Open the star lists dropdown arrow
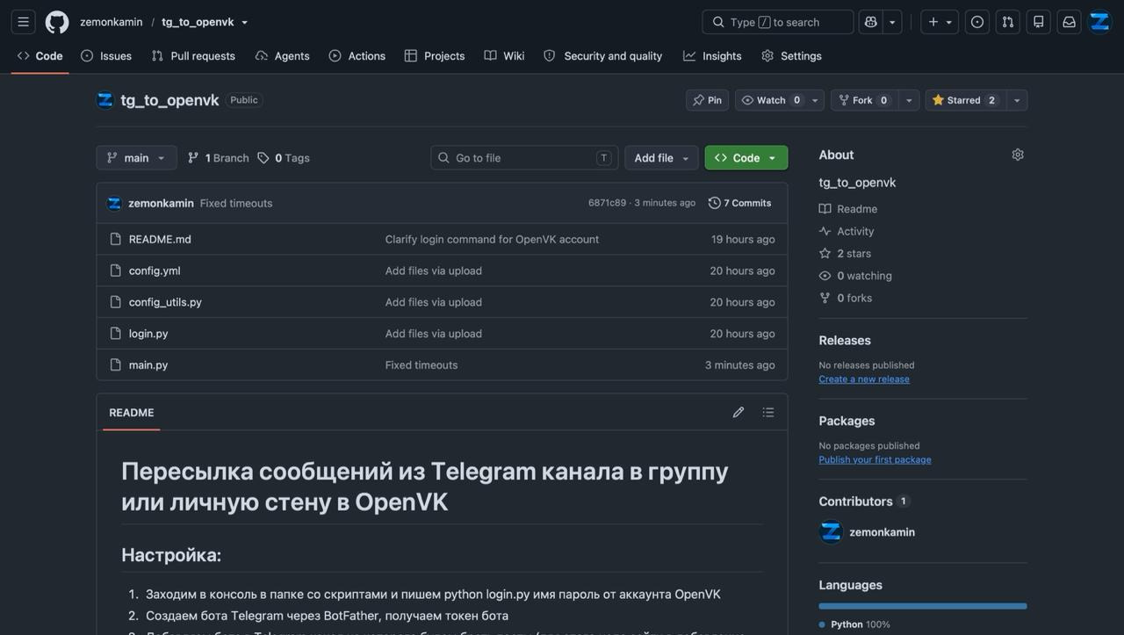The height and width of the screenshot is (635, 1124). 1017,100
